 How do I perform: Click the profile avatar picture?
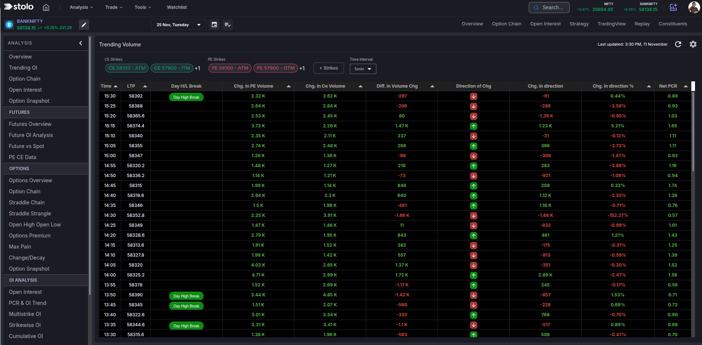pyautogui.click(x=694, y=7)
